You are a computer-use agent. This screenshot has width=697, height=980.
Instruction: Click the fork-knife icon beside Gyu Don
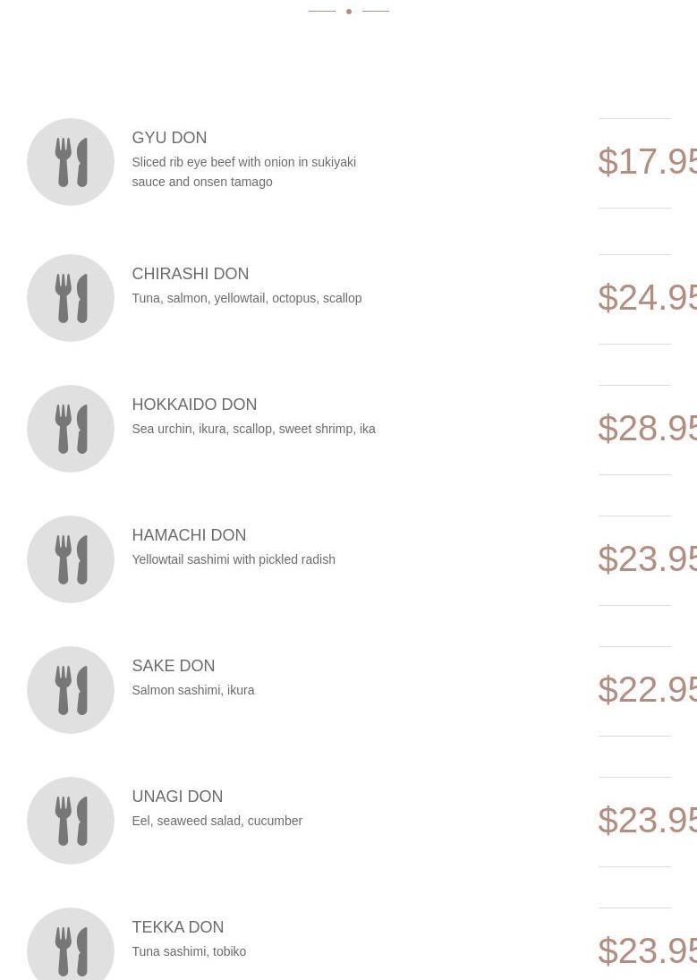(71, 162)
